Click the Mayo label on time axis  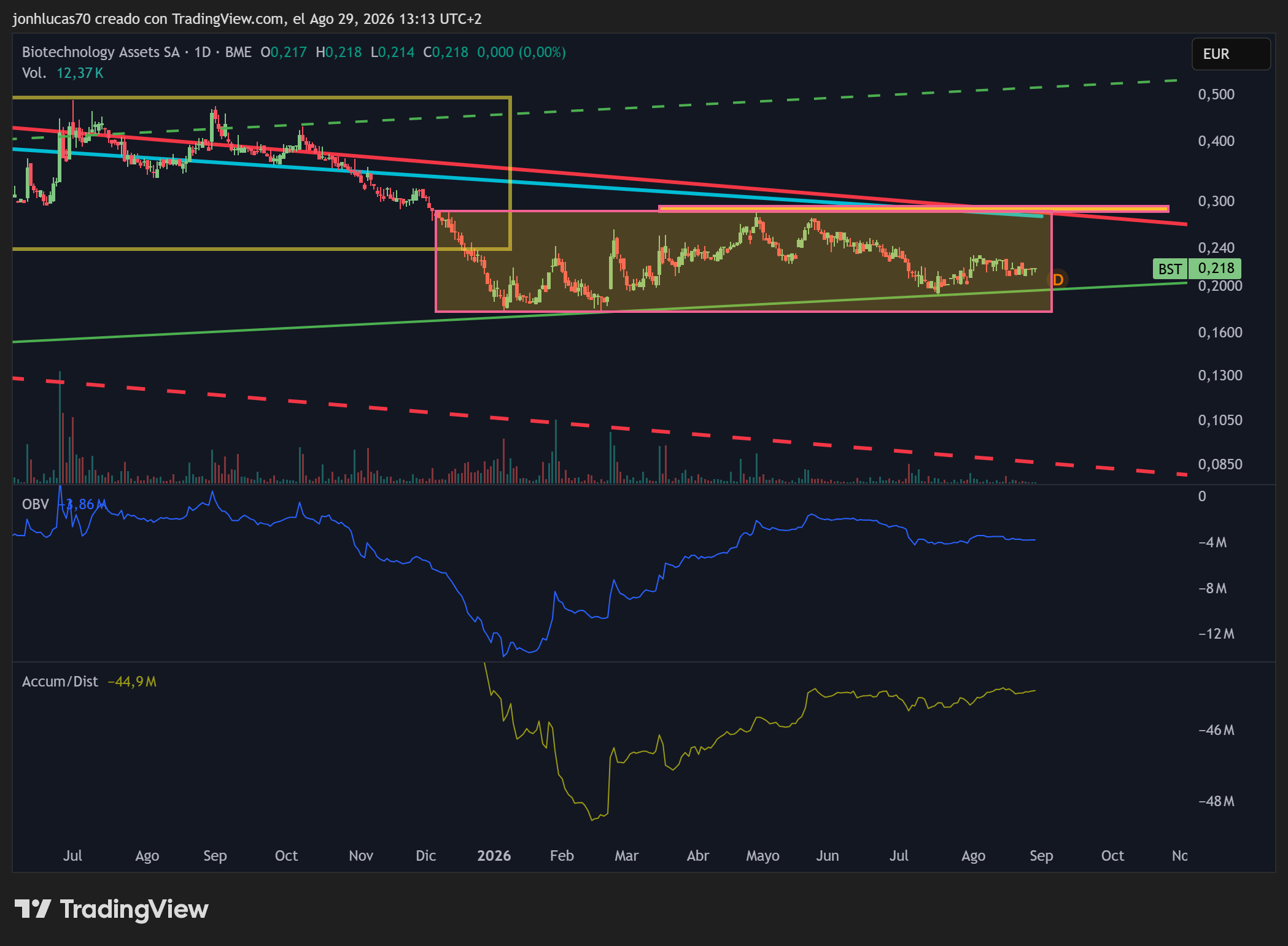(x=762, y=856)
